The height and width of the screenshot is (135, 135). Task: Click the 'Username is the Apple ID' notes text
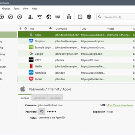[x=52, y=117]
